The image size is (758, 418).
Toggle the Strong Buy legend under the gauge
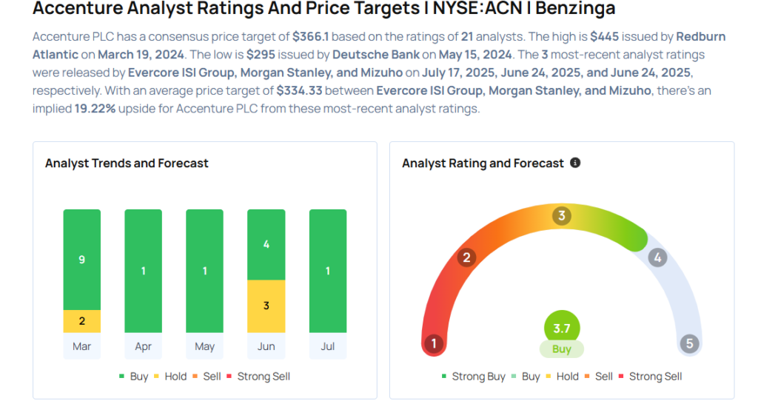473,377
